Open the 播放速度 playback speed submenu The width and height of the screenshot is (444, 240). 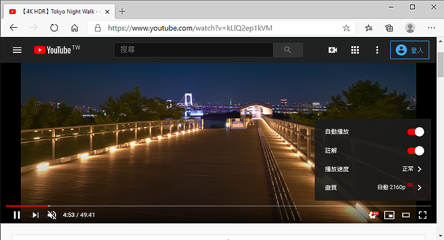[x=373, y=169]
